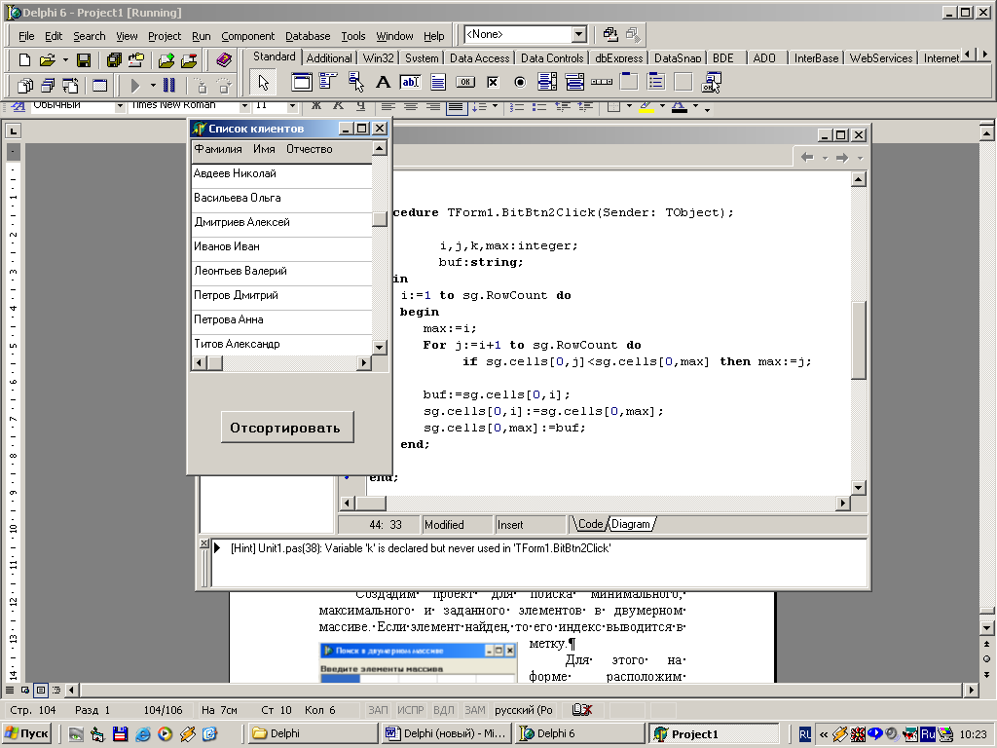The image size is (997, 748).
Task: Click the View Unit icon
Action: tap(24, 86)
